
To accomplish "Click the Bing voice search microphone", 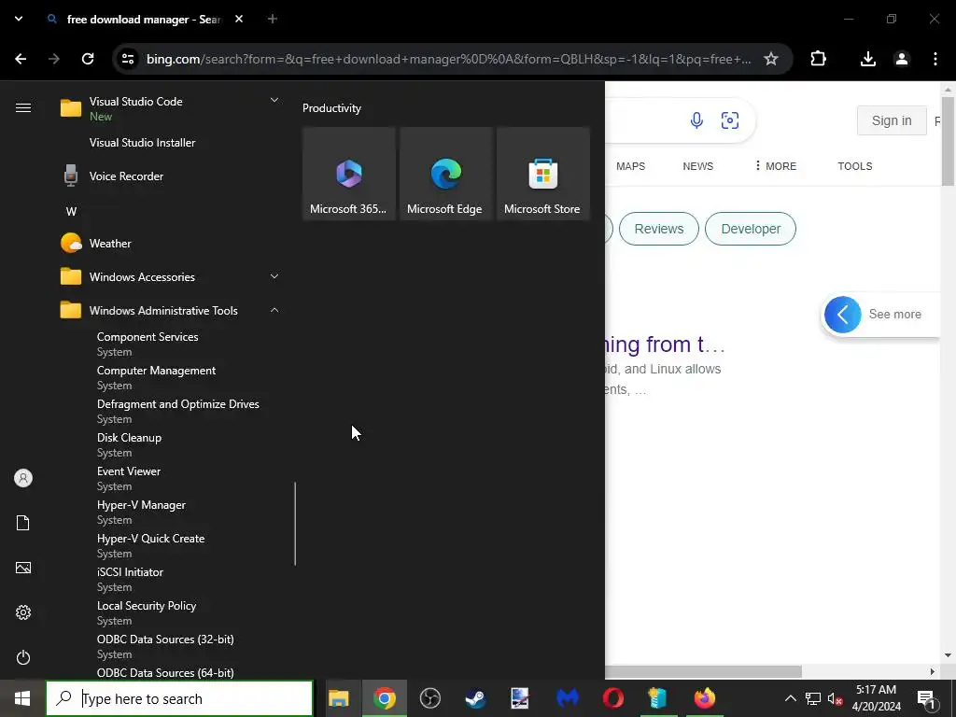I will pyautogui.click(x=696, y=120).
